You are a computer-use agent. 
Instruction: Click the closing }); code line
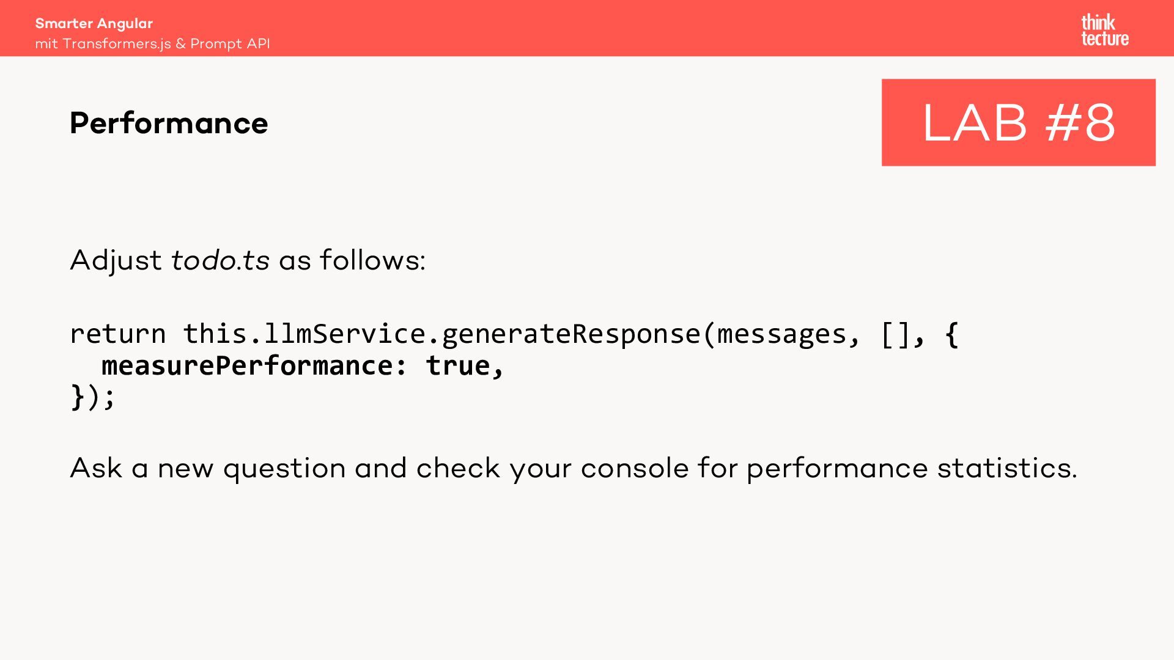point(93,397)
